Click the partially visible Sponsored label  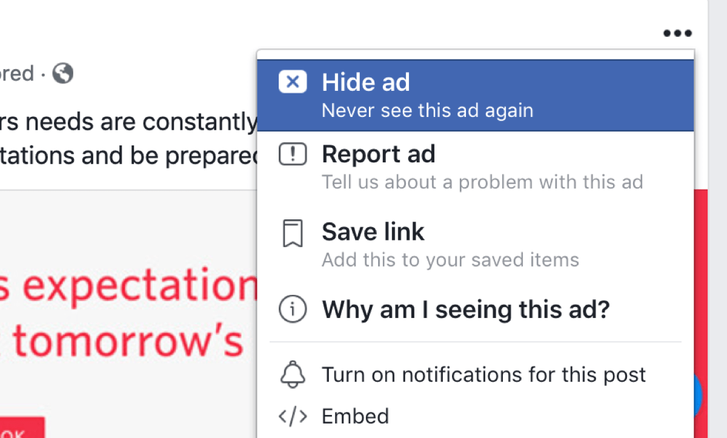click(17, 74)
